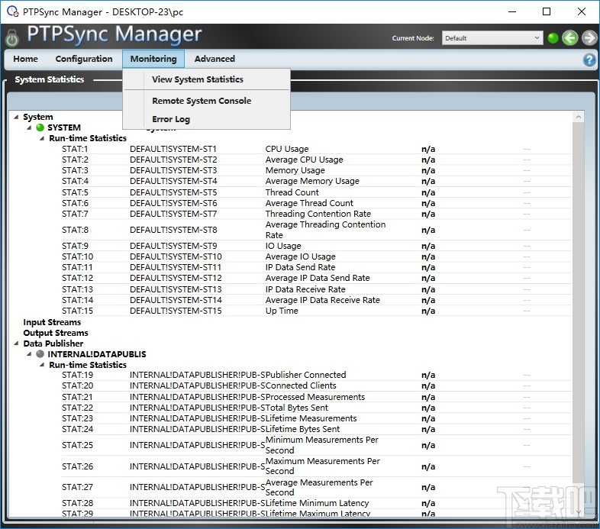This screenshot has width=600, height=529.
Task: Maximize the PTPSync Manager window
Action: click(x=547, y=11)
